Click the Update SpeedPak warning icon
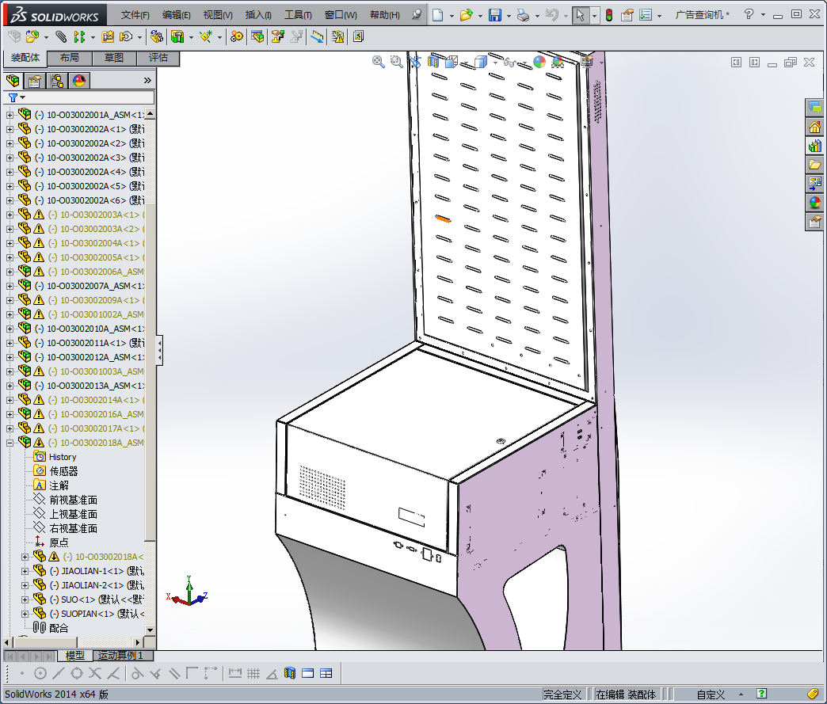 [337, 36]
